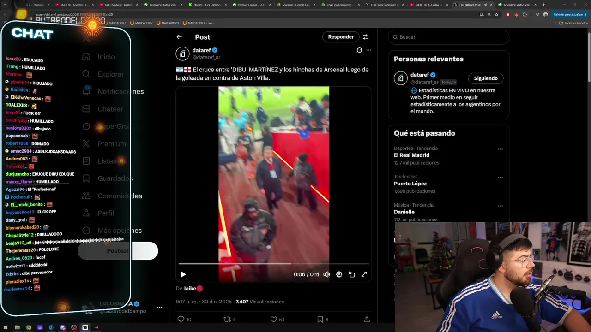Open Premium in the sidebar
Screen dimensions: 591x332
(x=104, y=144)
